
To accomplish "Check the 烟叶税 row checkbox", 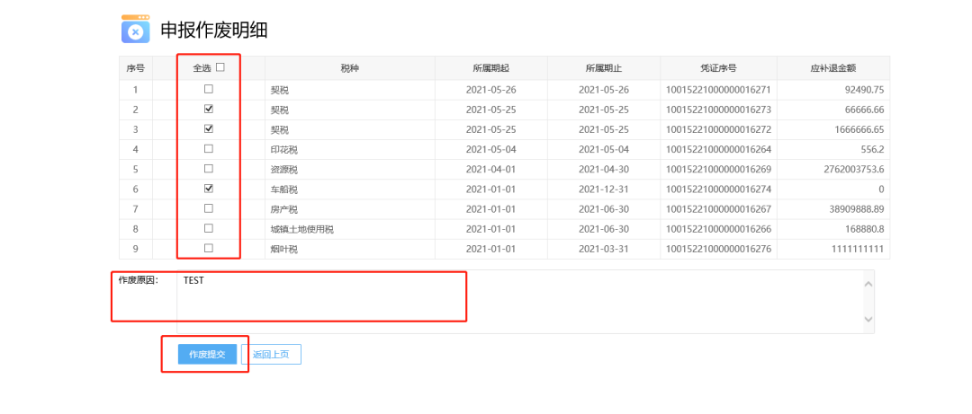I will tap(209, 248).
